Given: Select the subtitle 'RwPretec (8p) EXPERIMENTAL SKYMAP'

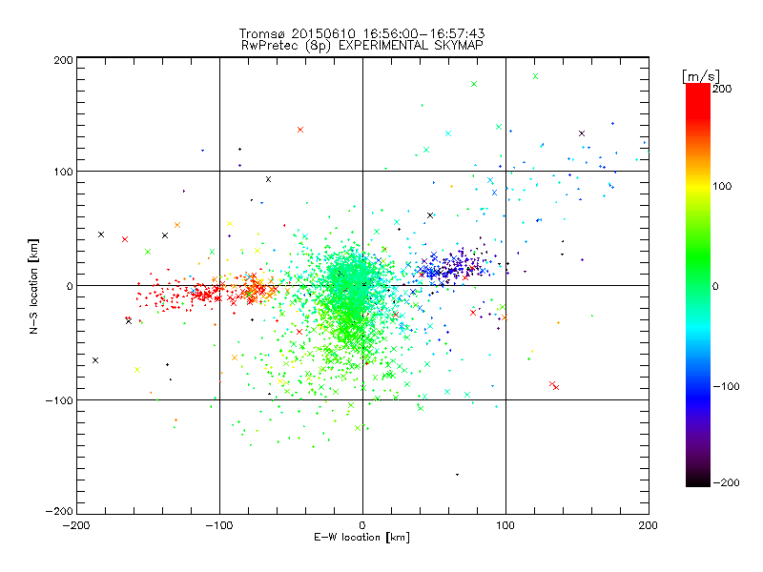Looking at the screenshot, I should (362, 46).
